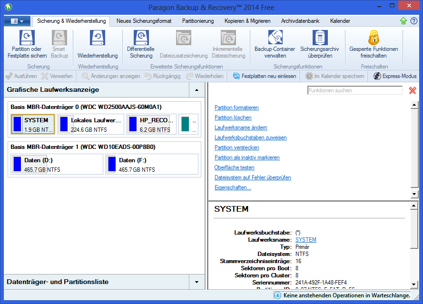This screenshot has width=423, height=304.
Task: Open the blue help question mark icon
Action: (x=414, y=21)
